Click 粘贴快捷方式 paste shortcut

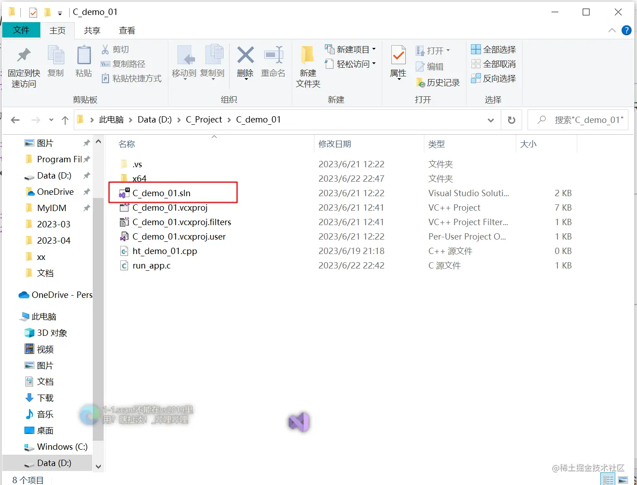[x=131, y=78]
